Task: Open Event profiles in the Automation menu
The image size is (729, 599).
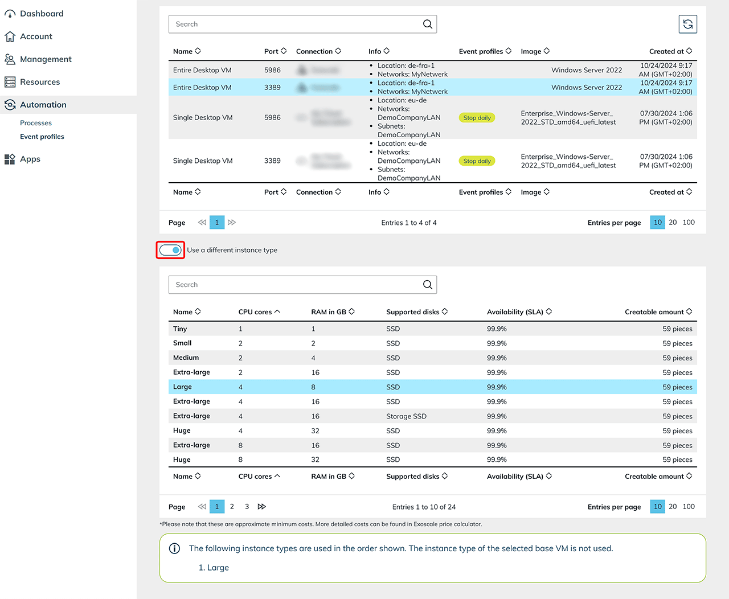Action: coord(42,137)
